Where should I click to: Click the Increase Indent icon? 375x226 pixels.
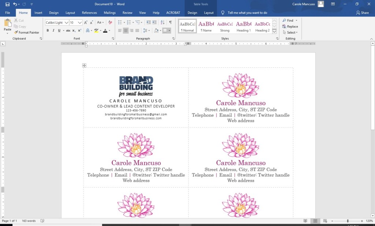click(154, 22)
